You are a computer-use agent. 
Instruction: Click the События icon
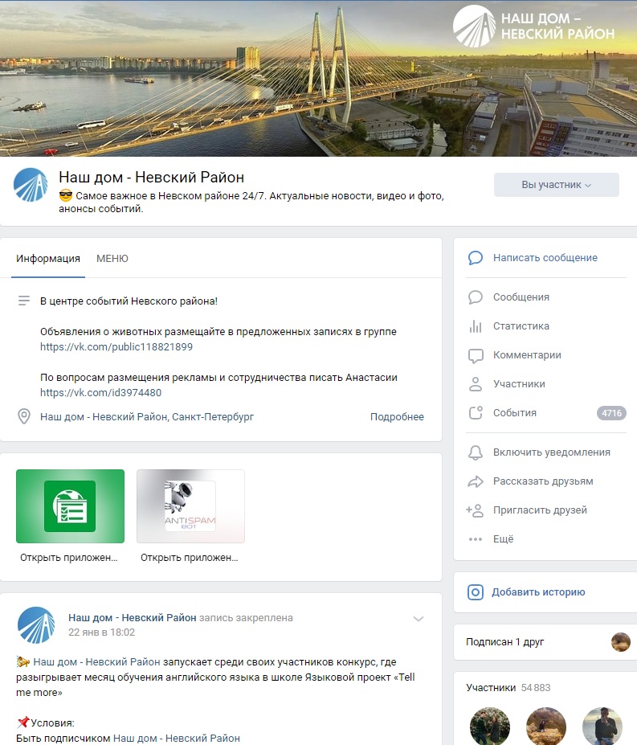click(x=476, y=413)
